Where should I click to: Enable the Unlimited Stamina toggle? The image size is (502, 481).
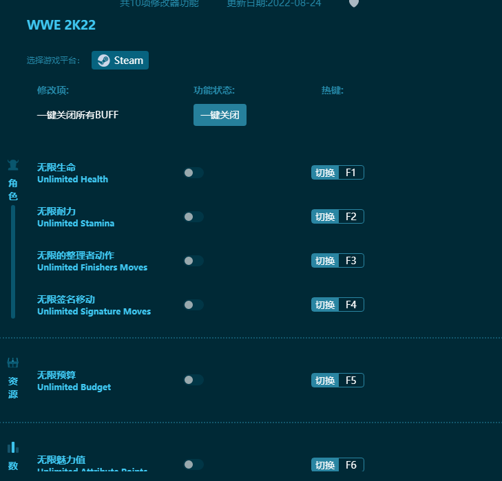194,217
